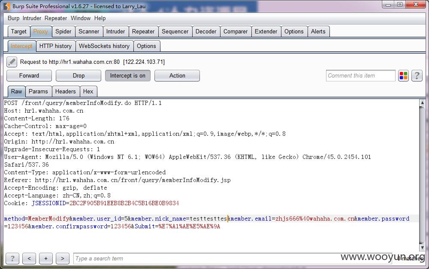Image resolution: width=429 pixels, height=269 pixels.
Task: Open the Intruder menu in menu bar
Action: (x=32, y=18)
